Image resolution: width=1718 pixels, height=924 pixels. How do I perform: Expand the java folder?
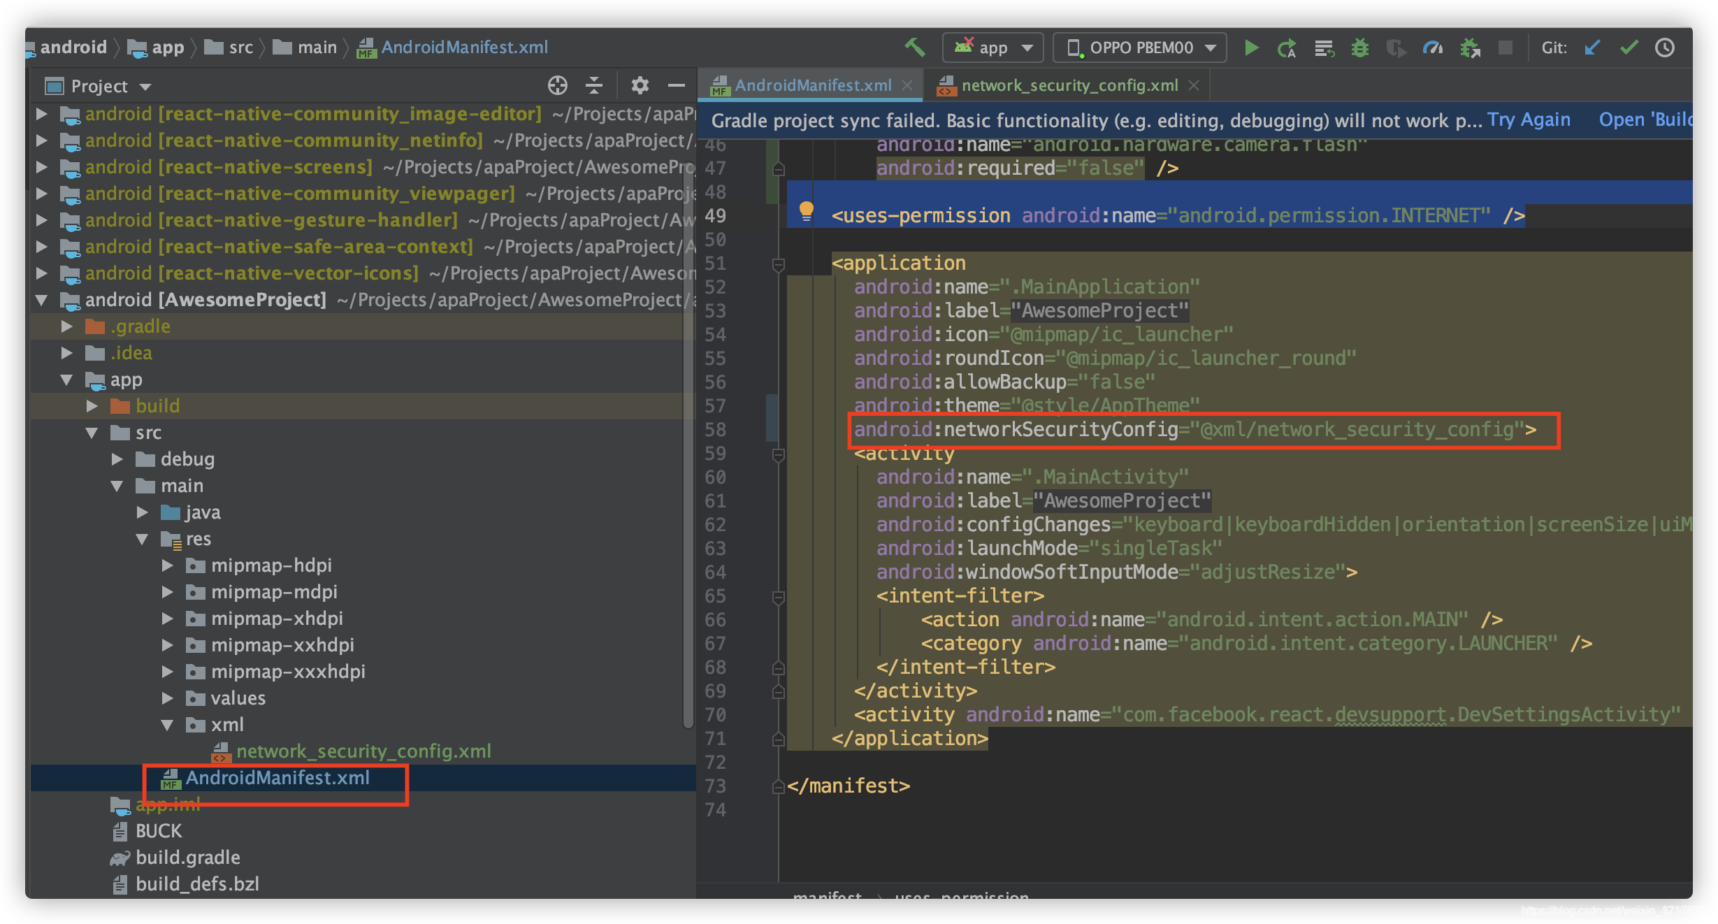point(143,512)
